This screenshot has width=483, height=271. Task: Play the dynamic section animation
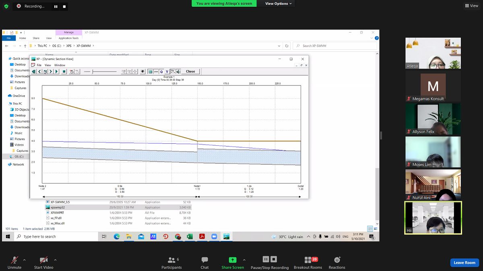57,71
